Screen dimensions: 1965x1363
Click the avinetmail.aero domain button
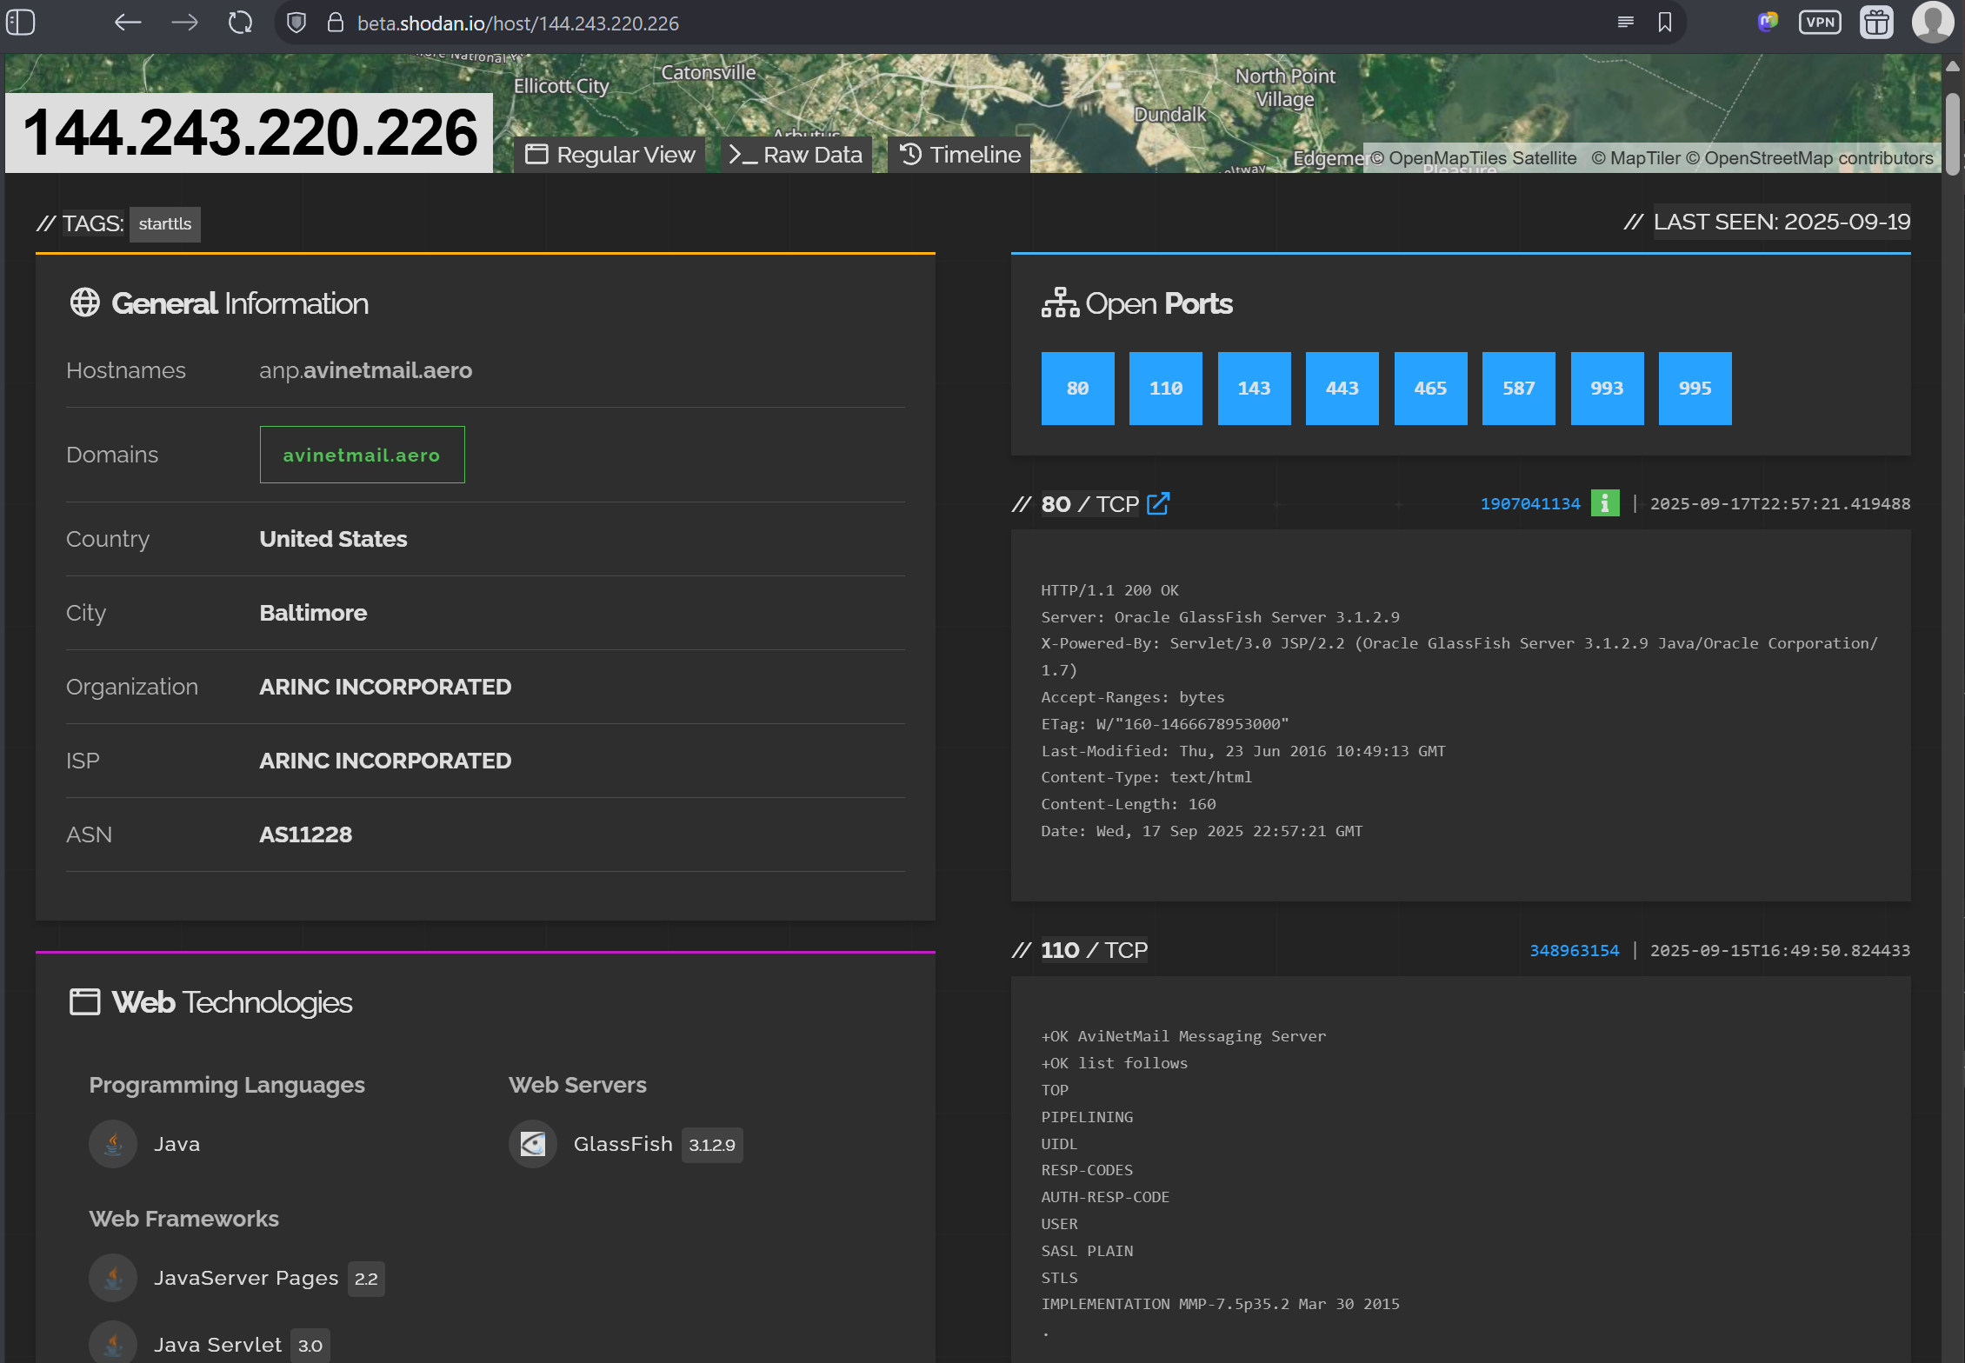[362, 455]
